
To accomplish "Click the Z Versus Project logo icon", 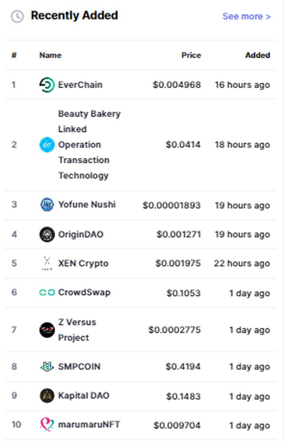I will [47, 330].
